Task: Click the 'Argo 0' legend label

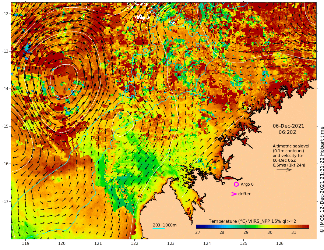Action: pos(247,184)
